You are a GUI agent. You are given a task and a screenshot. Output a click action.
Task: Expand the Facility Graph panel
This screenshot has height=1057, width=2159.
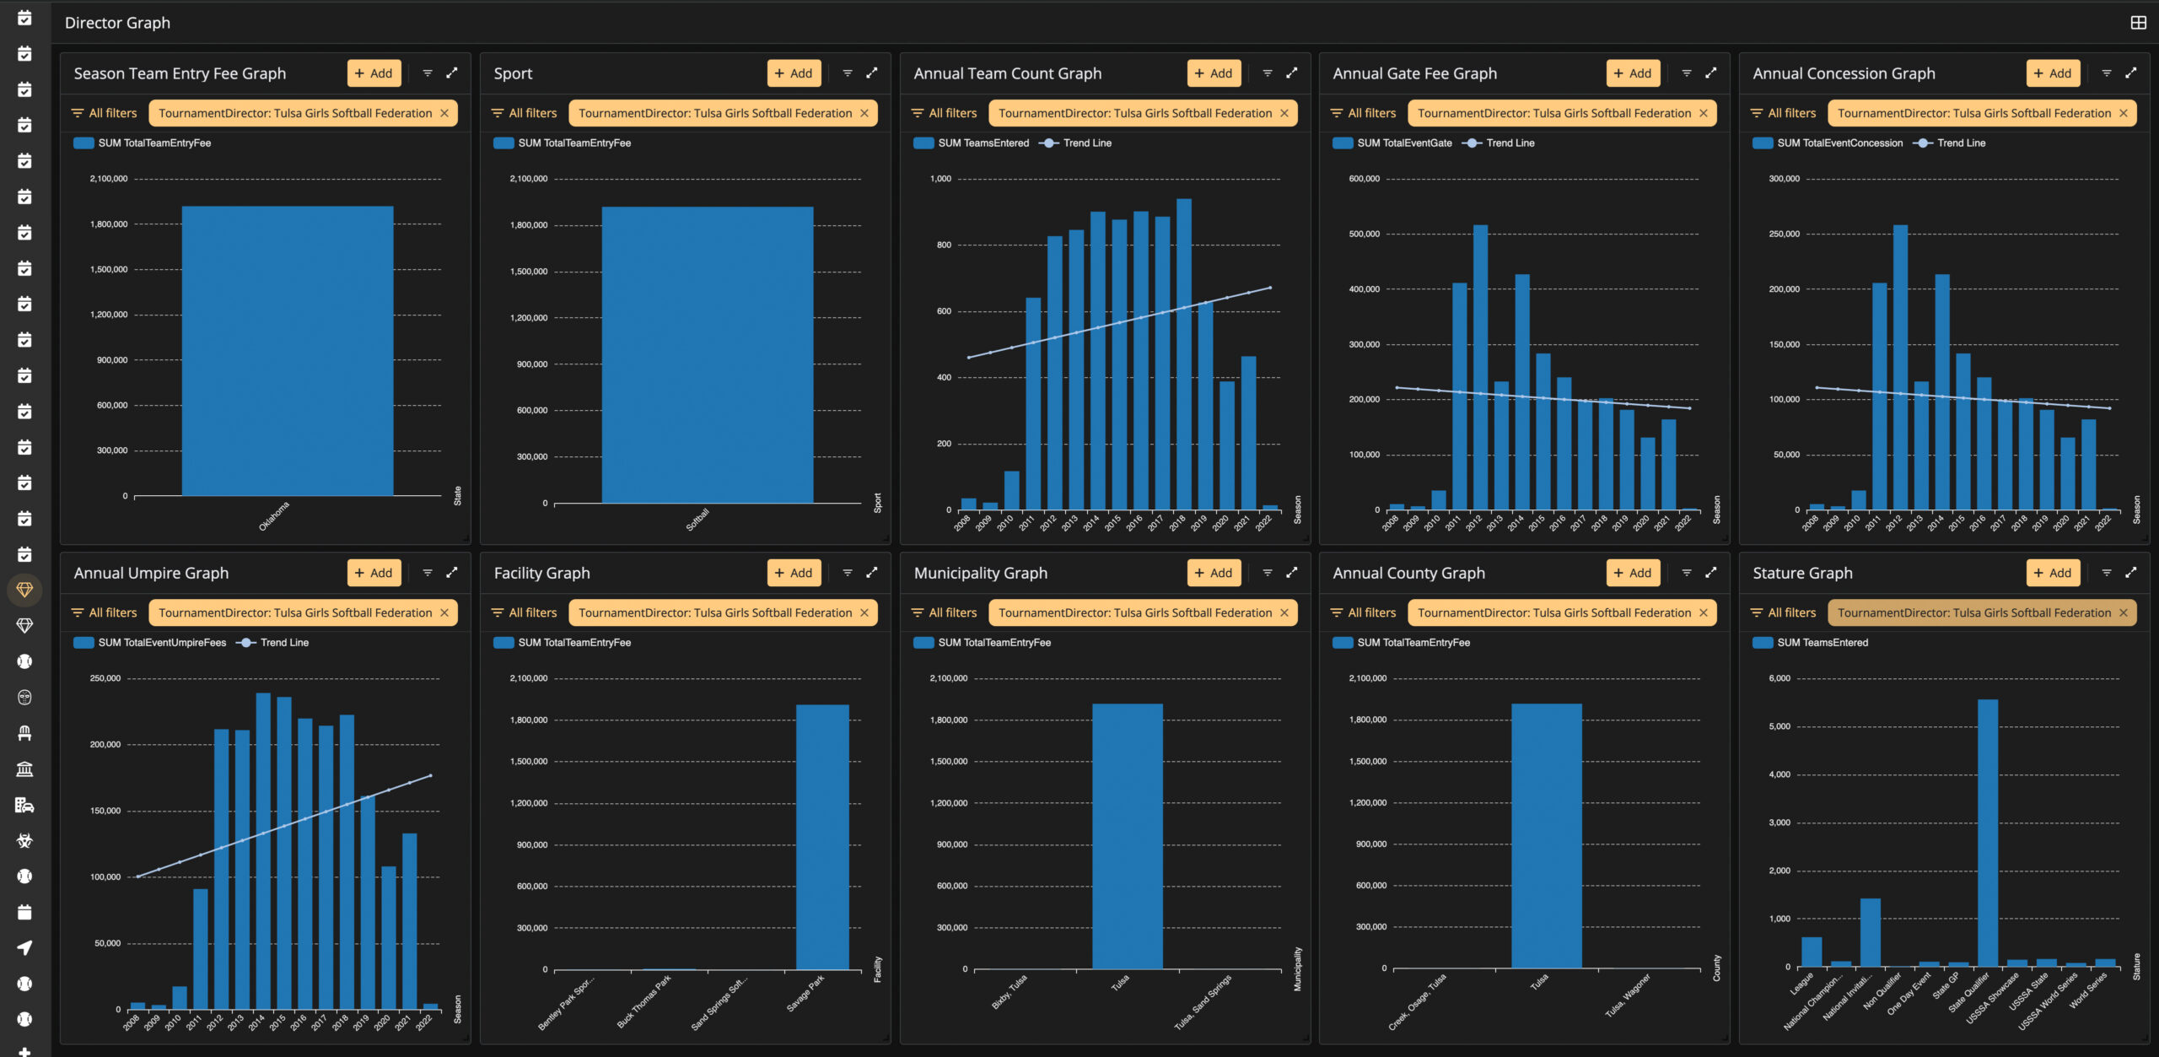[x=872, y=573]
